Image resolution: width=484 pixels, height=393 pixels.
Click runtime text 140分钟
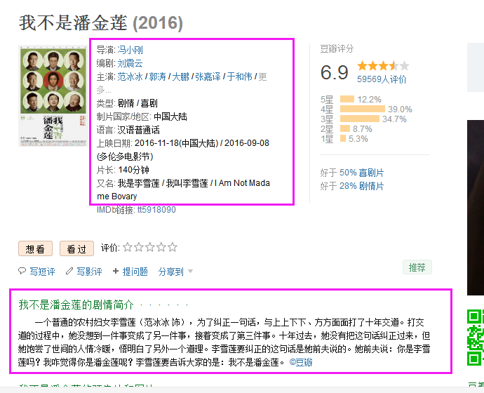pyautogui.click(x=133, y=170)
